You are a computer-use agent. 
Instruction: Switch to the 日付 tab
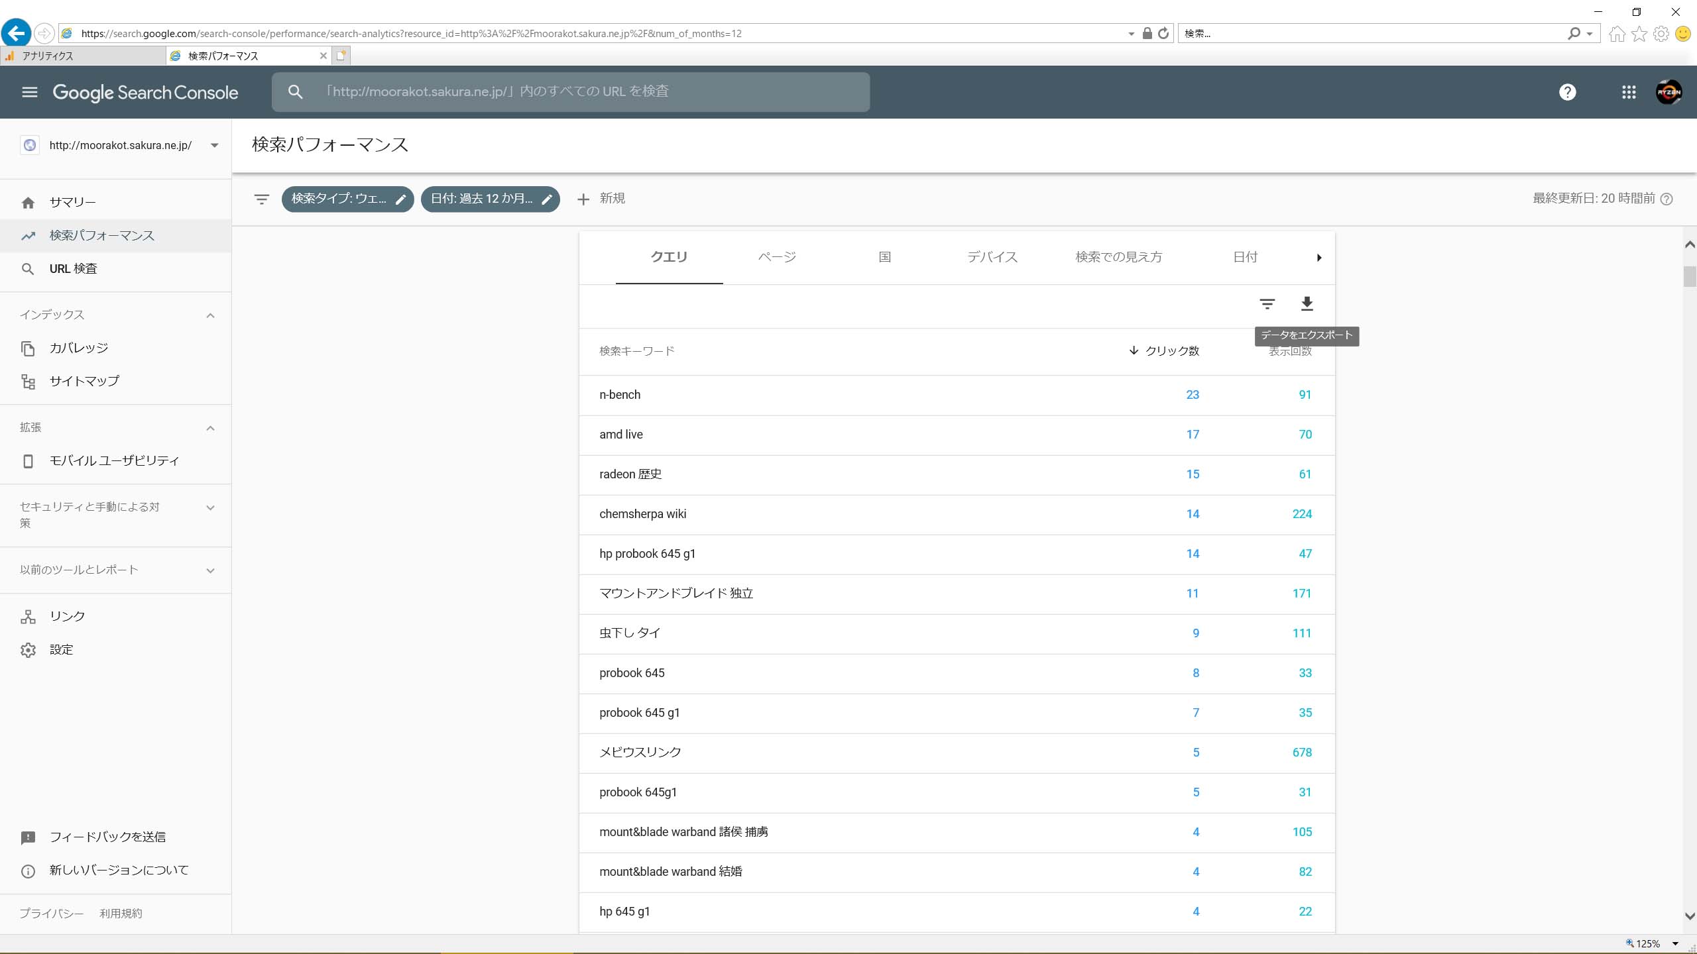pos(1246,257)
